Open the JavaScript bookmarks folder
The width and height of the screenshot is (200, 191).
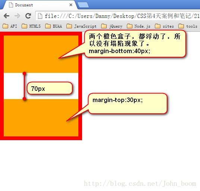click(81, 26)
